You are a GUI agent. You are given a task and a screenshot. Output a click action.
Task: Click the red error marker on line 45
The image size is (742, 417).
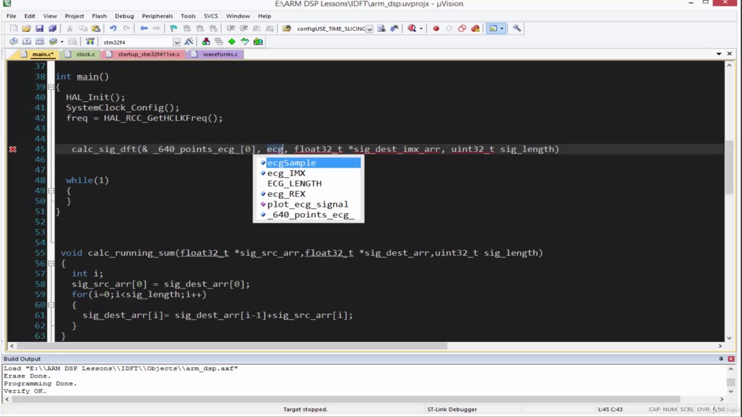tap(12, 149)
